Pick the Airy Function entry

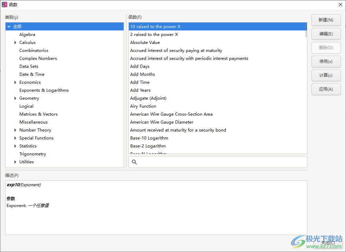click(143, 106)
